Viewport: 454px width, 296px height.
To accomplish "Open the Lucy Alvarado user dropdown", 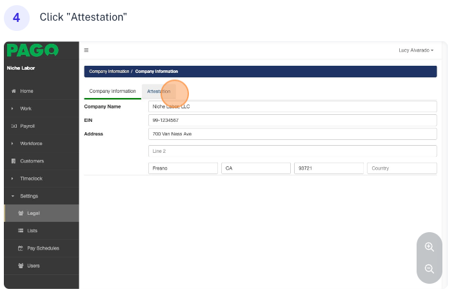I will pos(417,50).
